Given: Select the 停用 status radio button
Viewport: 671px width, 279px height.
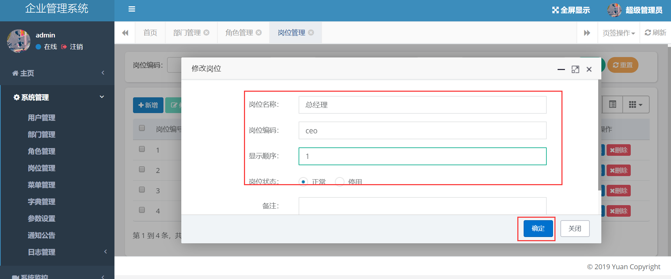Looking at the screenshot, I should coord(340,181).
